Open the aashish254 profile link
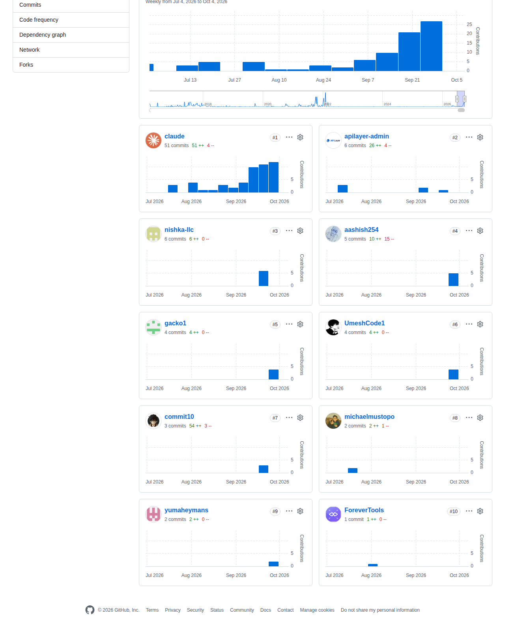The image size is (505, 631). click(x=361, y=230)
